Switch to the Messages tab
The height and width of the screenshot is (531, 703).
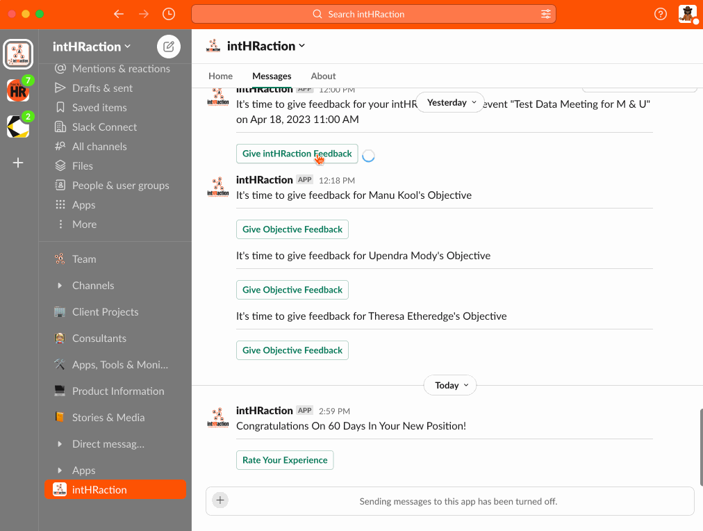(272, 76)
